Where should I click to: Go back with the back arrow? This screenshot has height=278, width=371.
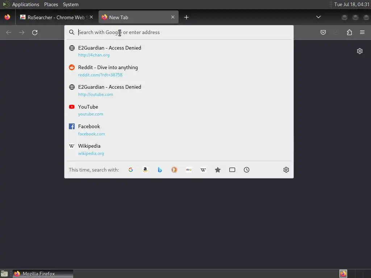9,32
